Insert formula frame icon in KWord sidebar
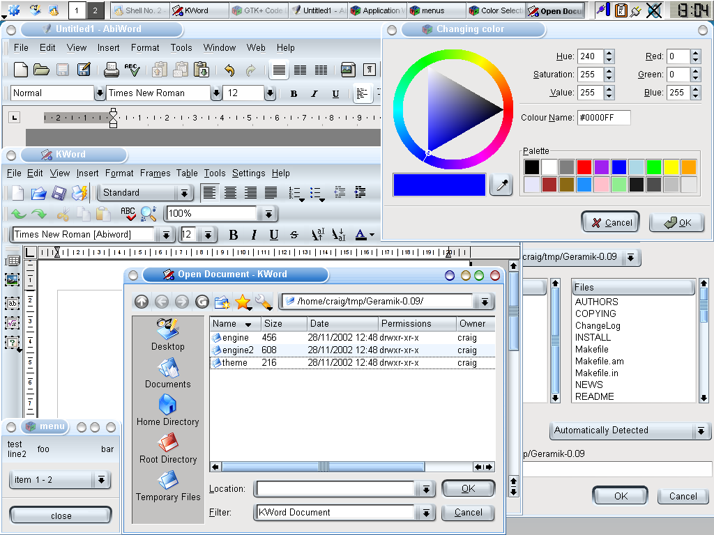 click(x=13, y=323)
